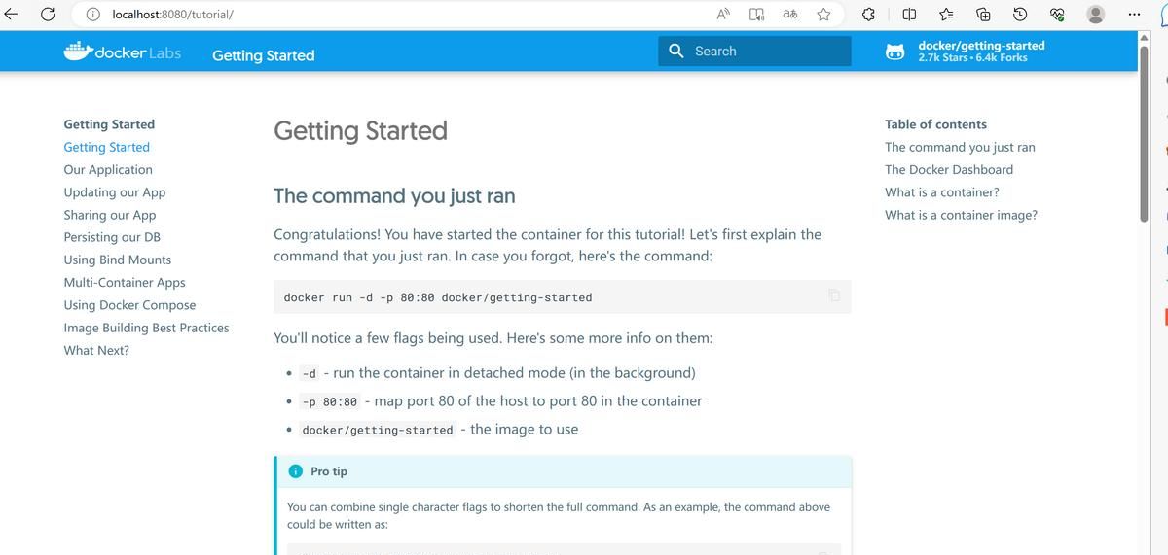Click 'The command you just ran' heading
The image size is (1168, 555).
pyautogui.click(x=394, y=196)
